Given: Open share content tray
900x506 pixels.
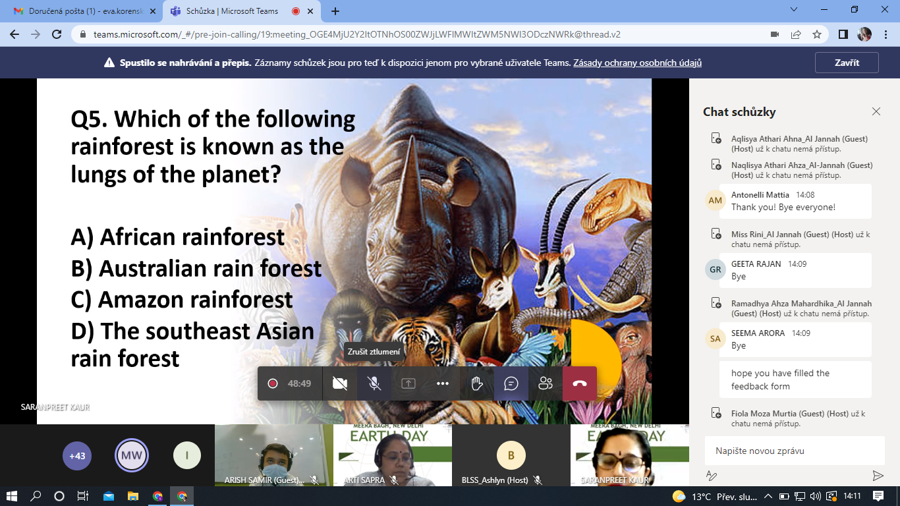Looking at the screenshot, I should tap(408, 383).
